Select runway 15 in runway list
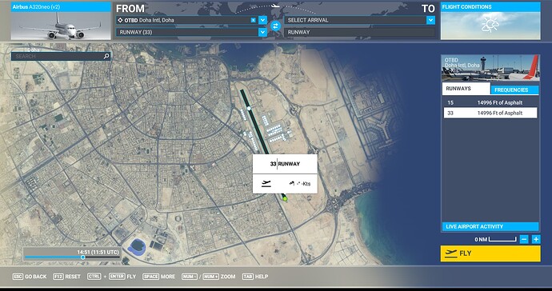This screenshot has width=552, height=291. [490, 103]
